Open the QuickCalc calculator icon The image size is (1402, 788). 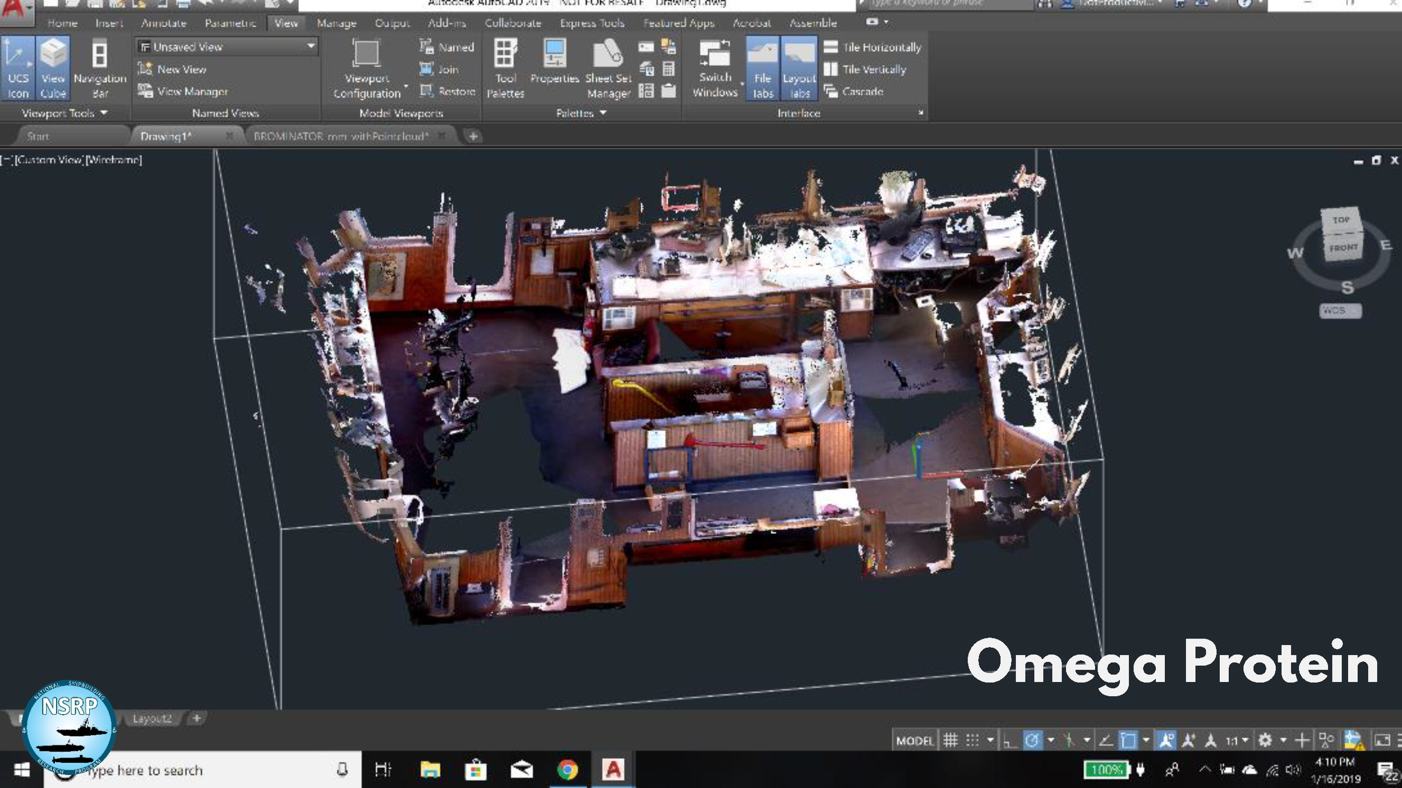(x=668, y=69)
